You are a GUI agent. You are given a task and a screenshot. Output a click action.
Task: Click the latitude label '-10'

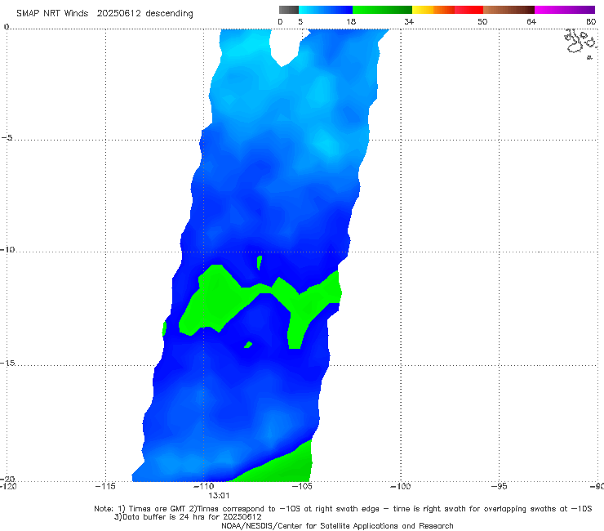7,249
